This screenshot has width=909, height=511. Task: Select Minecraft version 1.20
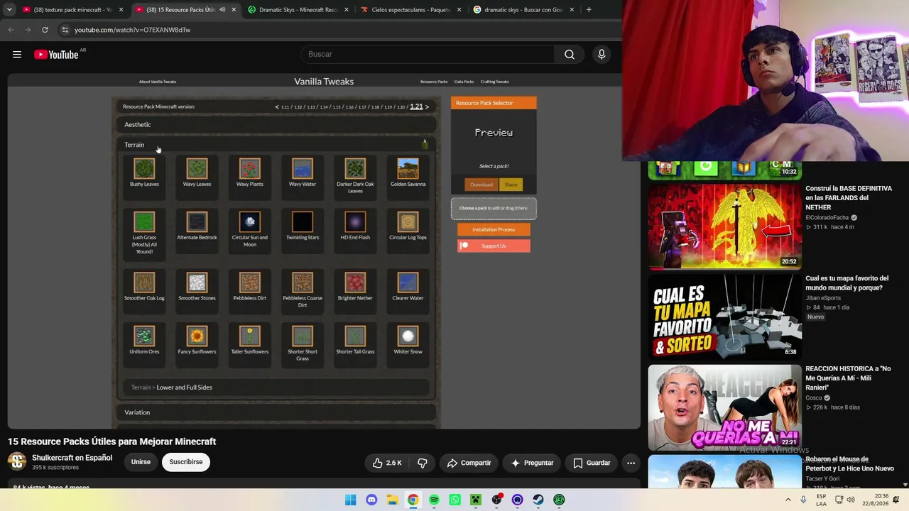click(401, 107)
